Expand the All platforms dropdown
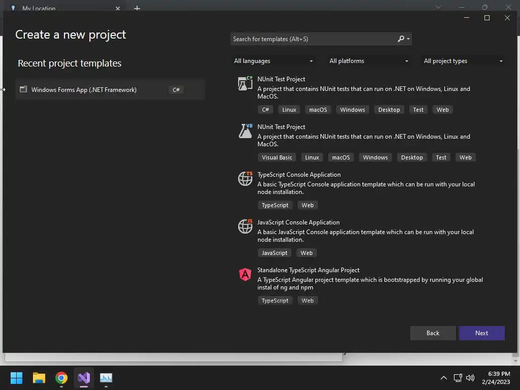The width and height of the screenshot is (520, 390). click(368, 61)
